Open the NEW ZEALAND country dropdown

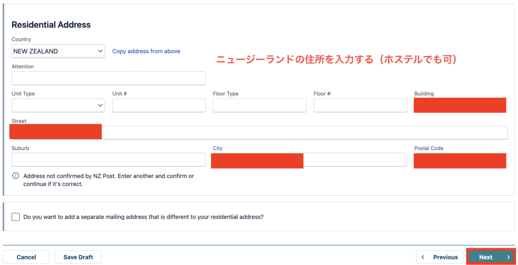(58, 51)
